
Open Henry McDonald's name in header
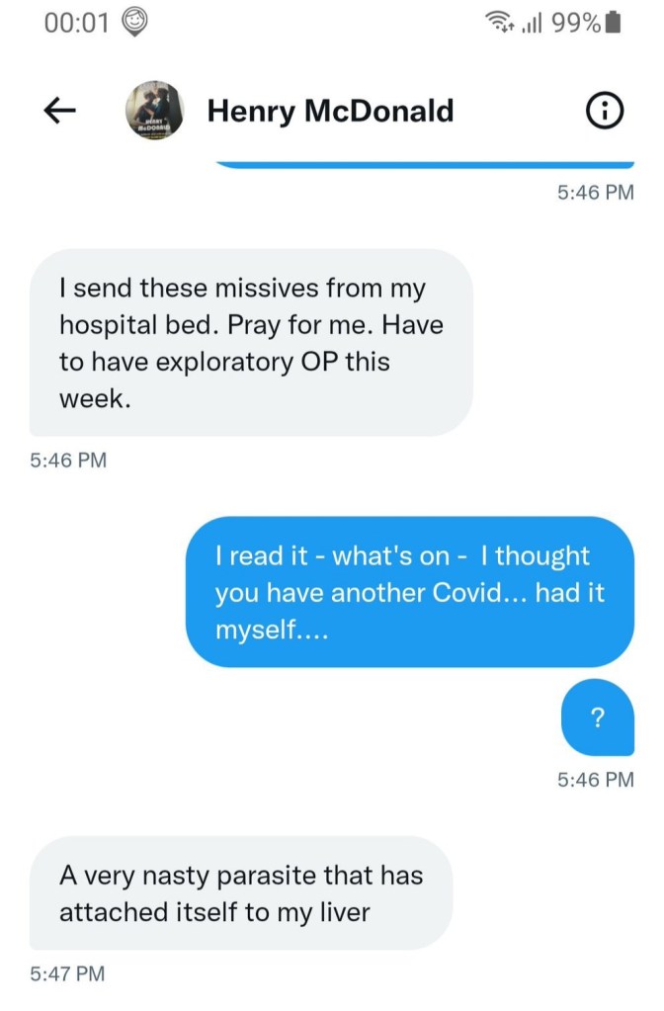(x=330, y=111)
